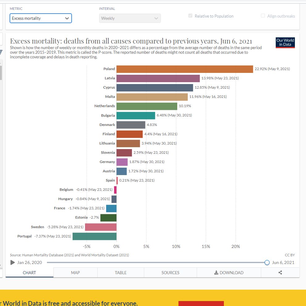Click the France bar
The image size is (306, 306).
coord(111,208)
